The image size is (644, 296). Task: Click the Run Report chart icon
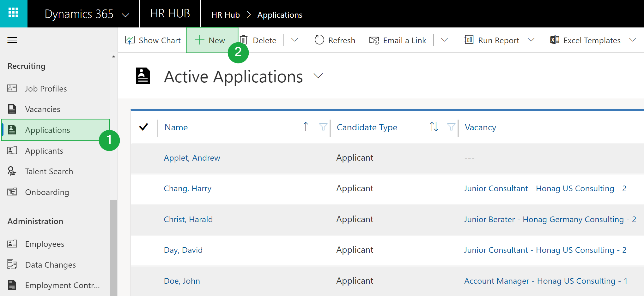(469, 40)
